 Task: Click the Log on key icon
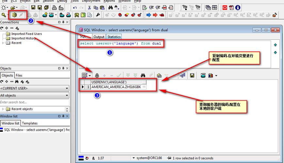tap(4, 15)
